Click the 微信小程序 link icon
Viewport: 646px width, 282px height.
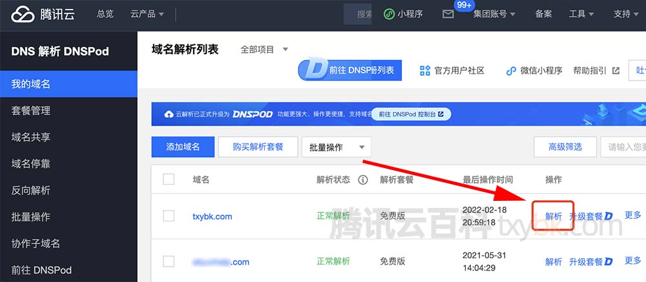[511, 71]
